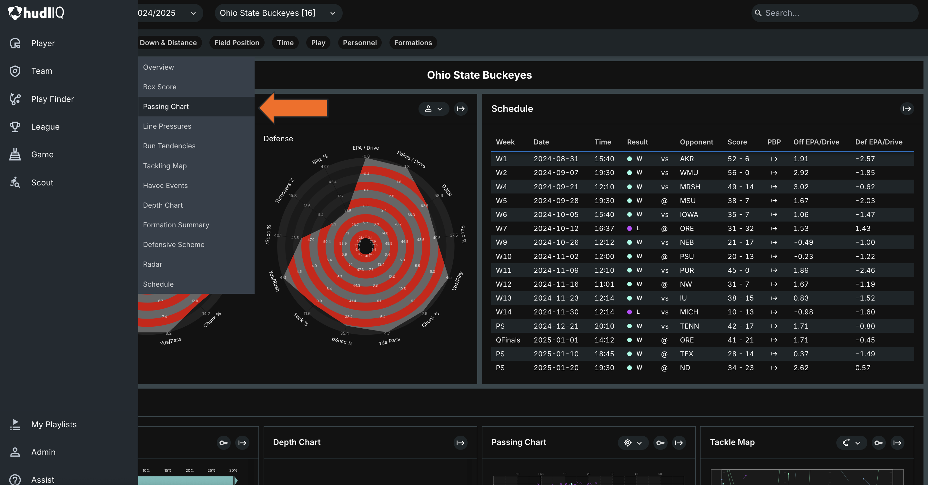The width and height of the screenshot is (928, 485).
Task: Open the Scout sidebar icon
Action: click(15, 183)
